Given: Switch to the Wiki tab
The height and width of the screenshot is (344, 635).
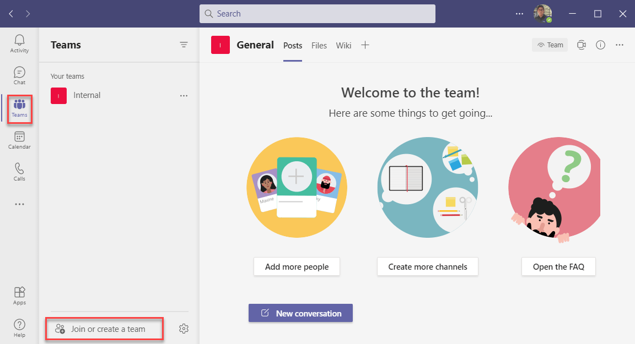Looking at the screenshot, I should 343,46.
